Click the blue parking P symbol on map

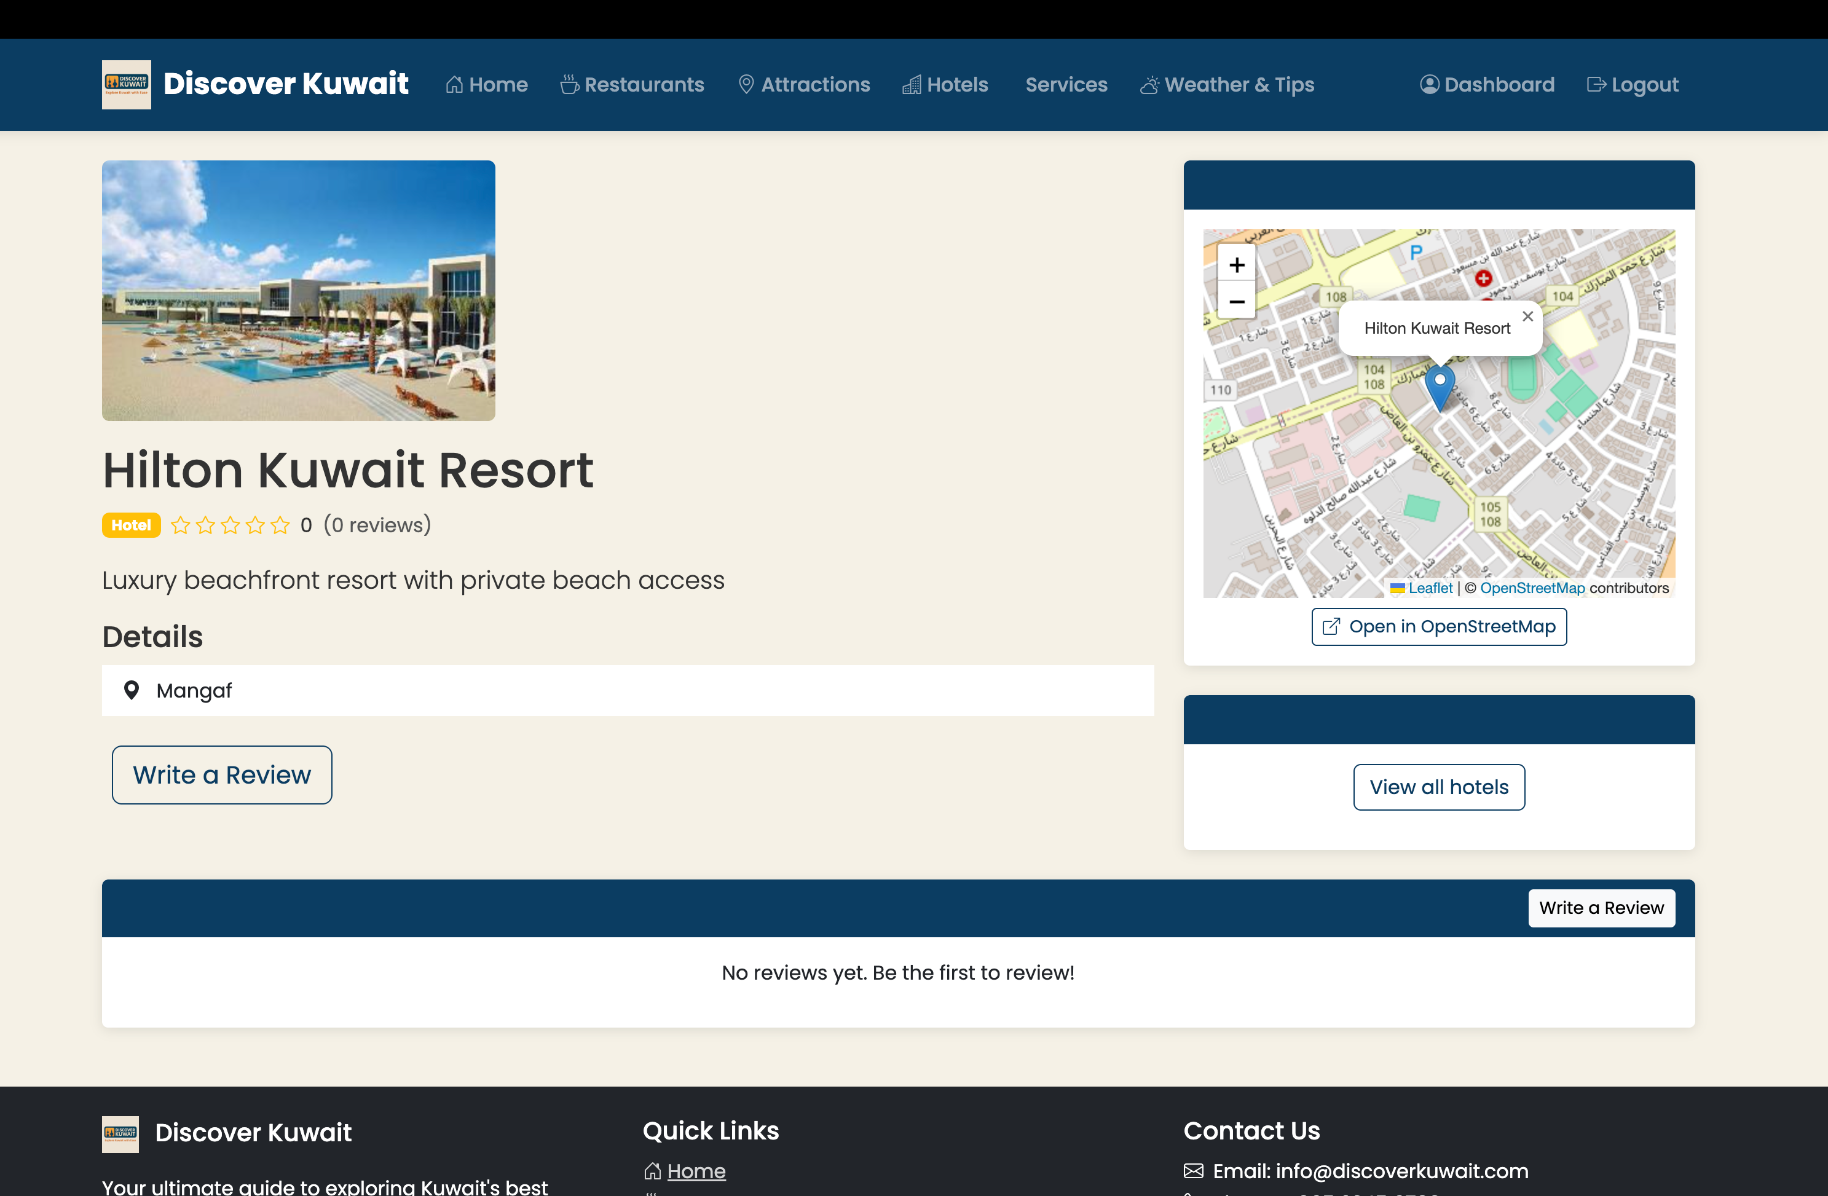tap(1416, 252)
